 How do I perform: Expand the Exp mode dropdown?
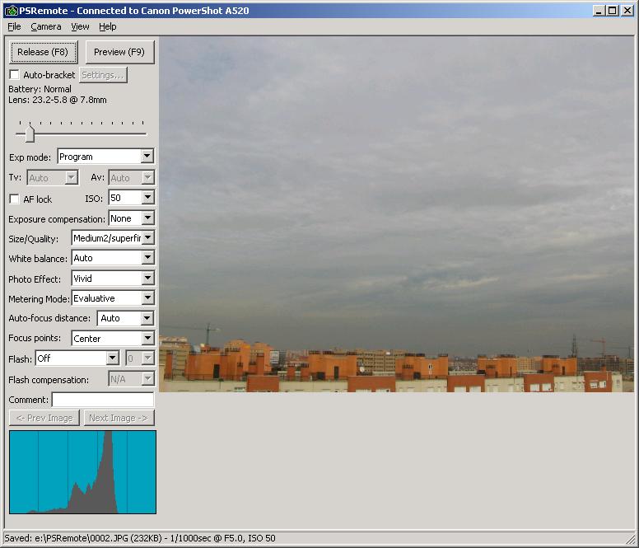(x=147, y=157)
